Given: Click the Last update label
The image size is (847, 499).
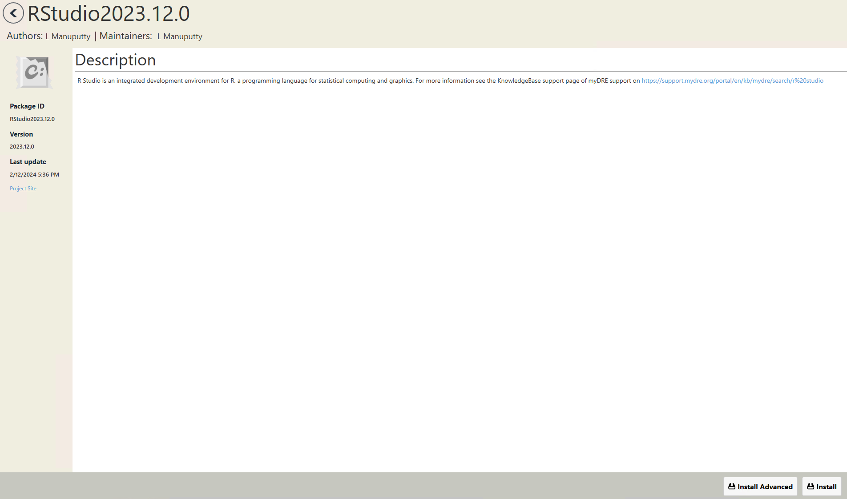Looking at the screenshot, I should (28, 162).
